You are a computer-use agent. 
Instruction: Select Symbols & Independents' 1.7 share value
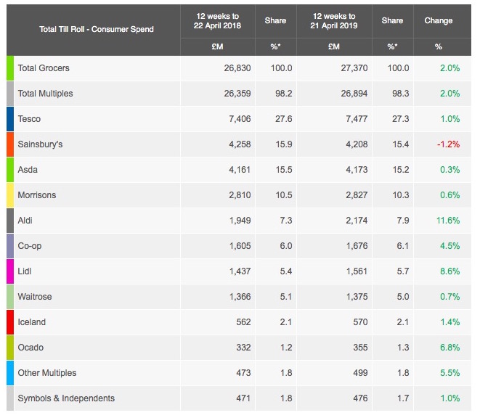click(403, 398)
